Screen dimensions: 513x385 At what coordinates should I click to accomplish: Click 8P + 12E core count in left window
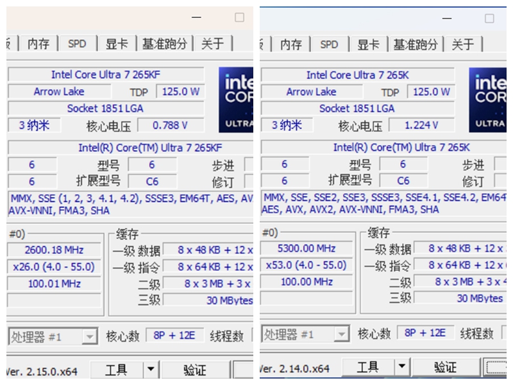[174, 335]
